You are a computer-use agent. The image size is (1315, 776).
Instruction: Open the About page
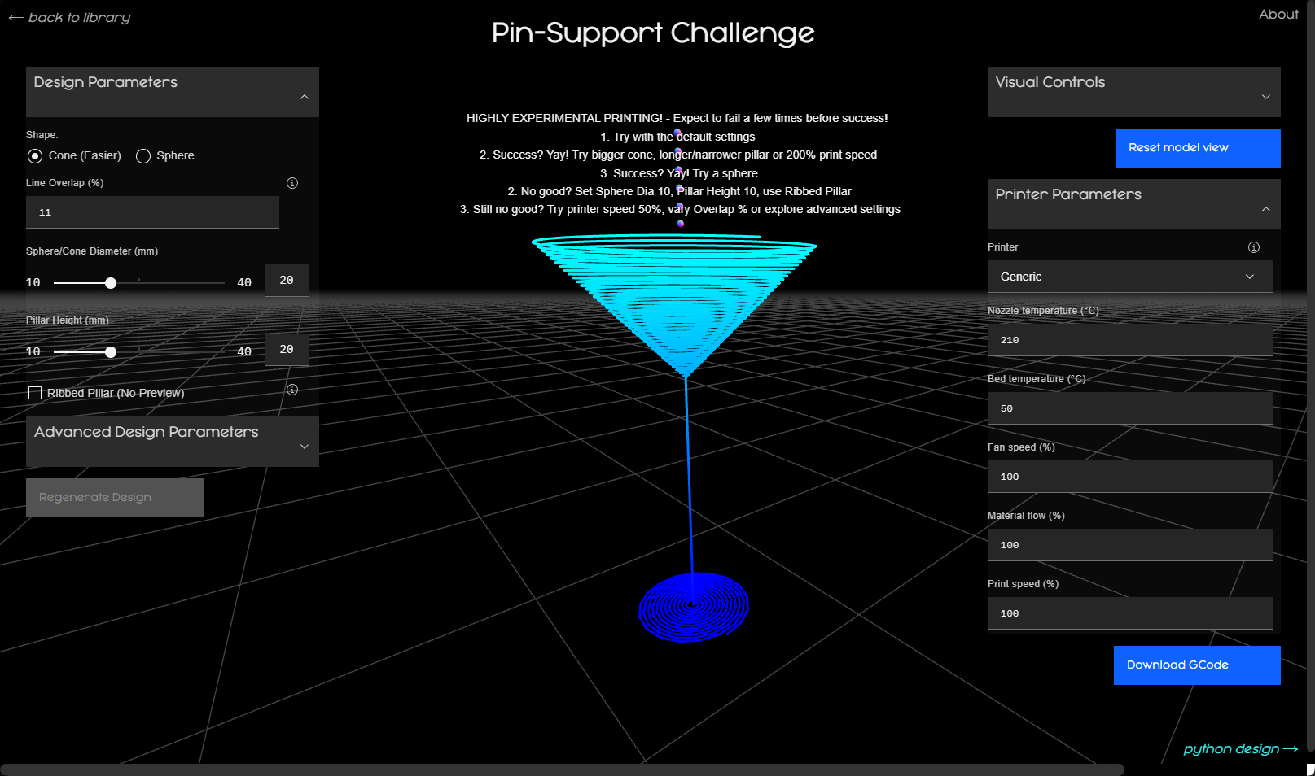coord(1278,15)
